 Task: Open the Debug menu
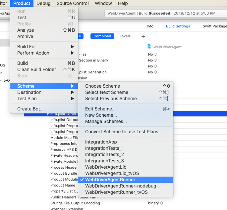(43, 3)
